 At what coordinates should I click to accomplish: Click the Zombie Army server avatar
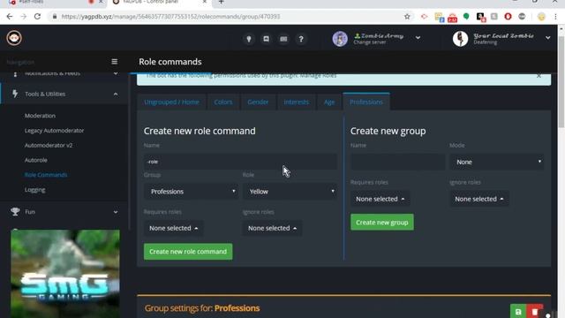click(340, 39)
